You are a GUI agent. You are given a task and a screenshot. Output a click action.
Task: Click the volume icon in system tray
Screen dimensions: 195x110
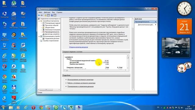click(182, 108)
